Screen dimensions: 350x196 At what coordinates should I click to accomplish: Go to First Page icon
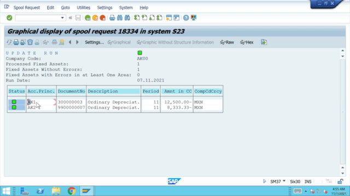click(x=137, y=18)
